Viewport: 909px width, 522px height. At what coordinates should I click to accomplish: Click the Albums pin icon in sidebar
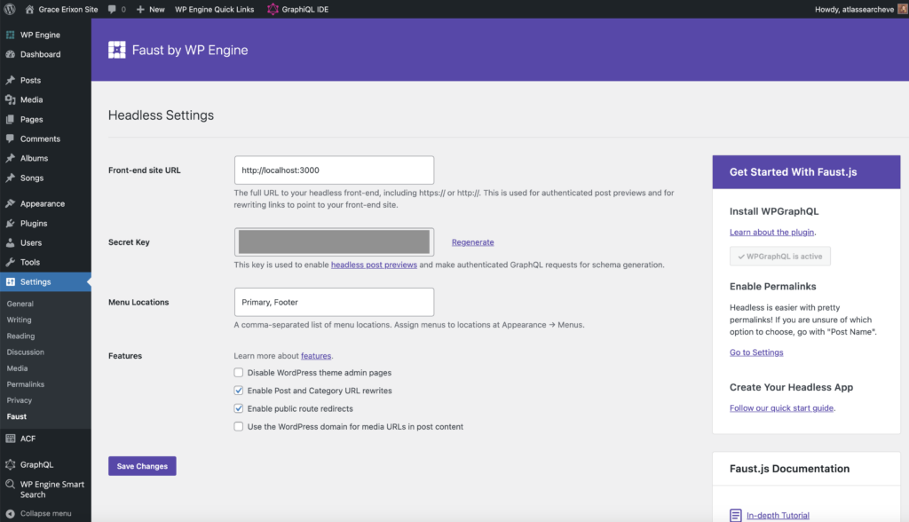11,158
